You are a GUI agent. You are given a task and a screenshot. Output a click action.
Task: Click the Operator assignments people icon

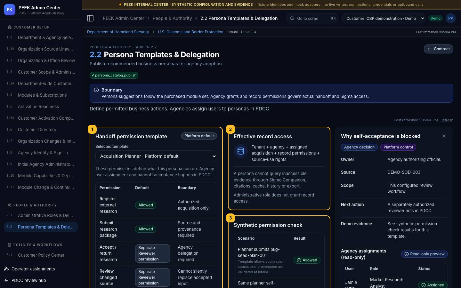pos(6,269)
